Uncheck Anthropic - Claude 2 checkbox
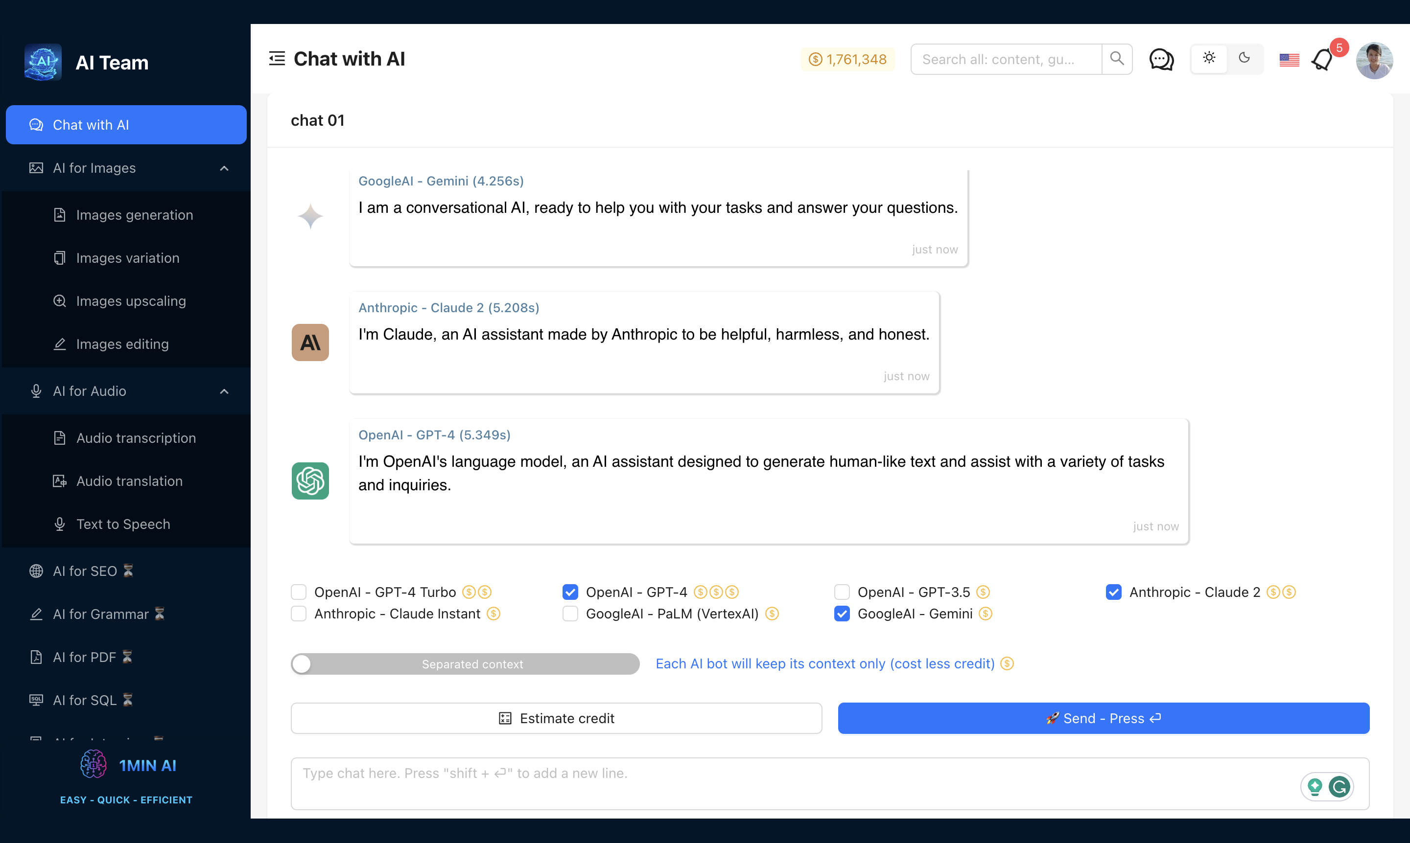Screen dimensions: 1410x843 click(1113, 592)
